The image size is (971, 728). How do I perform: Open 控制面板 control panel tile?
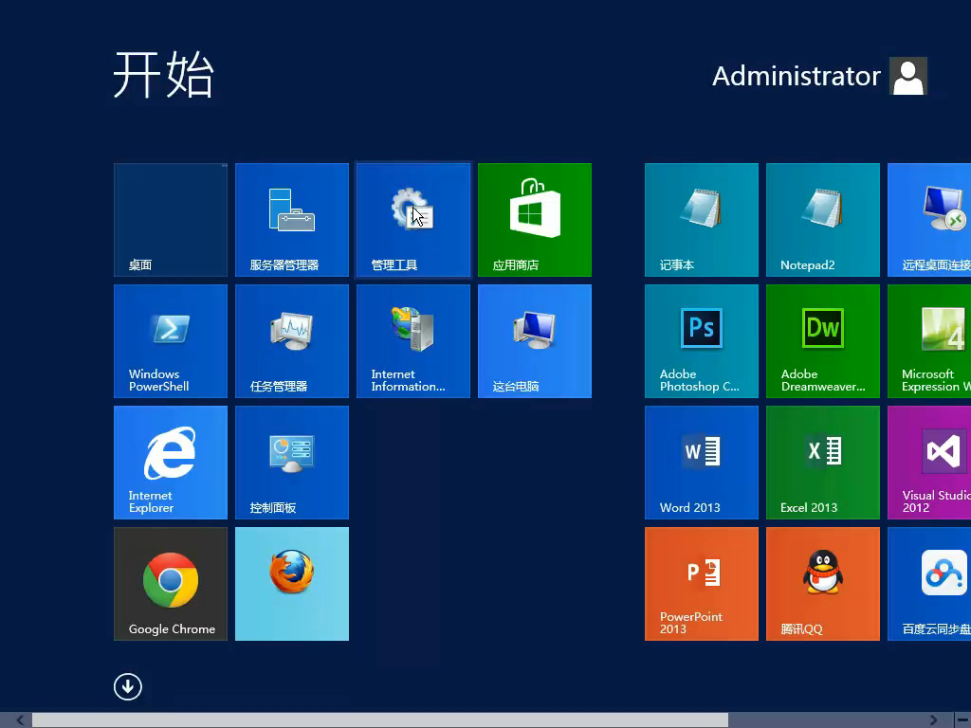[292, 462]
